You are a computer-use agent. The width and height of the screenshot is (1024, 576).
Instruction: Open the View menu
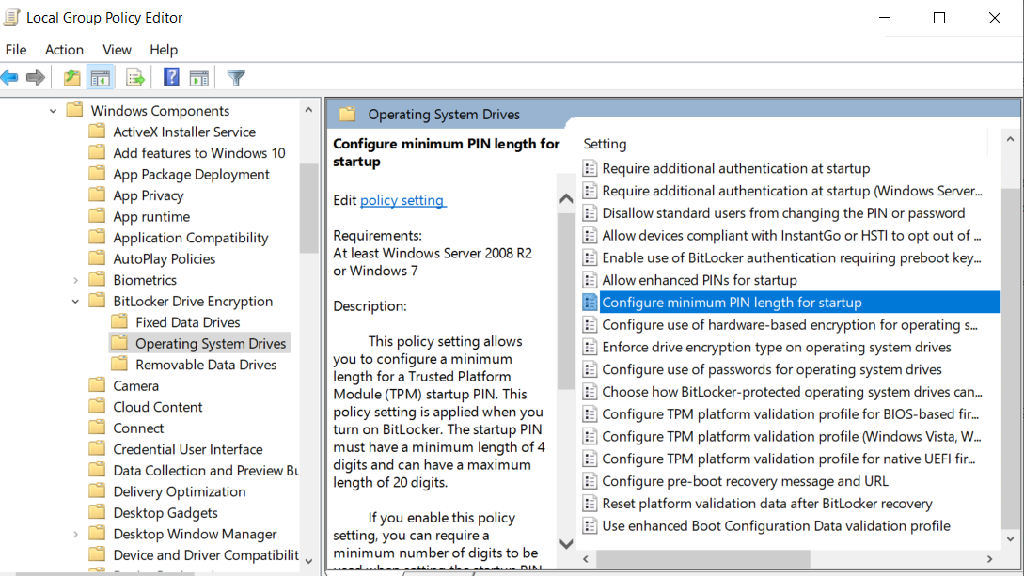(x=117, y=49)
